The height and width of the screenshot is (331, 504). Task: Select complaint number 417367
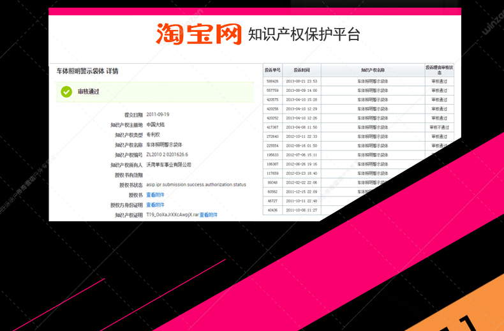click(x=272, y=128)
